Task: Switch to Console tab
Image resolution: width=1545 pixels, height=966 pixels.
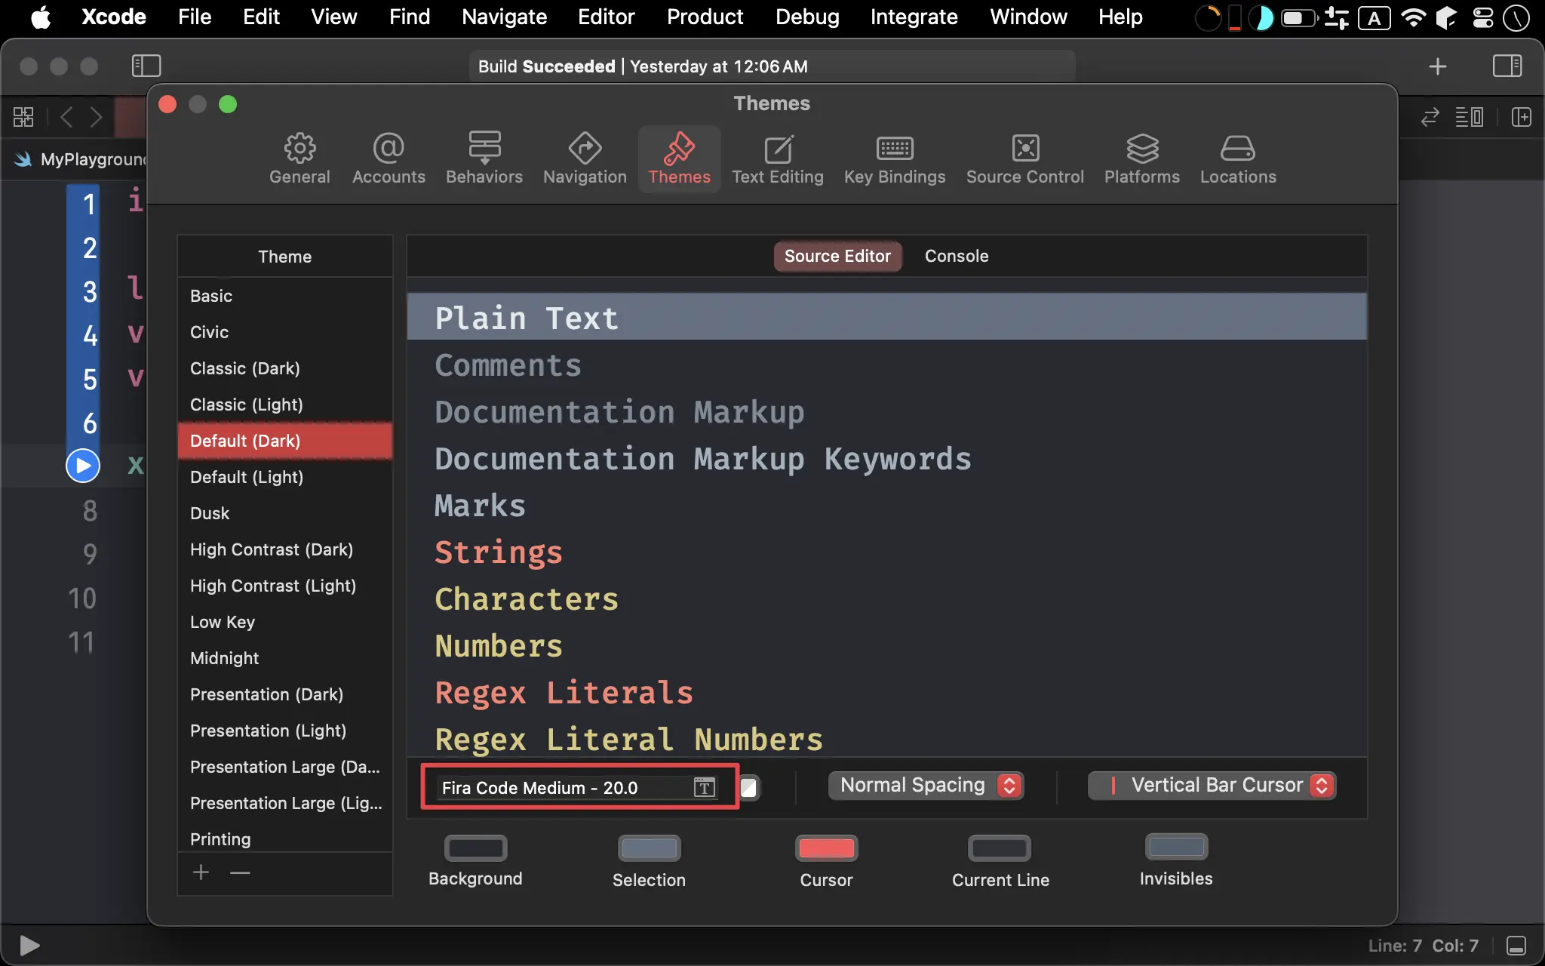Action: coord(957,256)
